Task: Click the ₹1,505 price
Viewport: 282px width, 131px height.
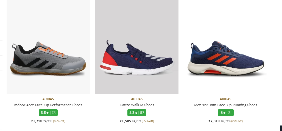Action: [125, 121]
